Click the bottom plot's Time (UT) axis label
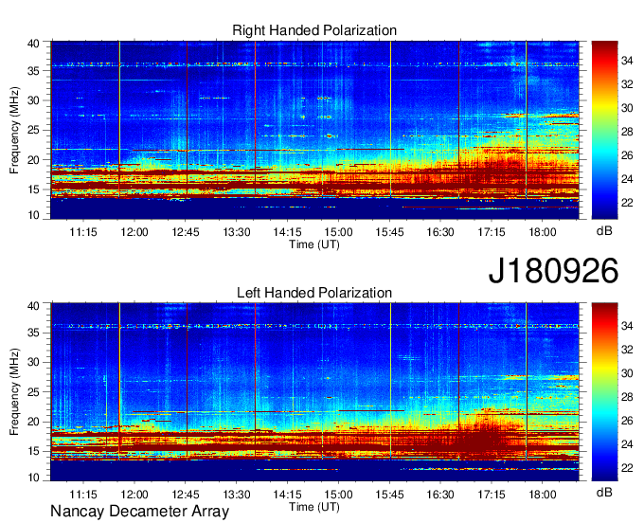The width and height of the screenshot is (644, 523). [314, 507]
